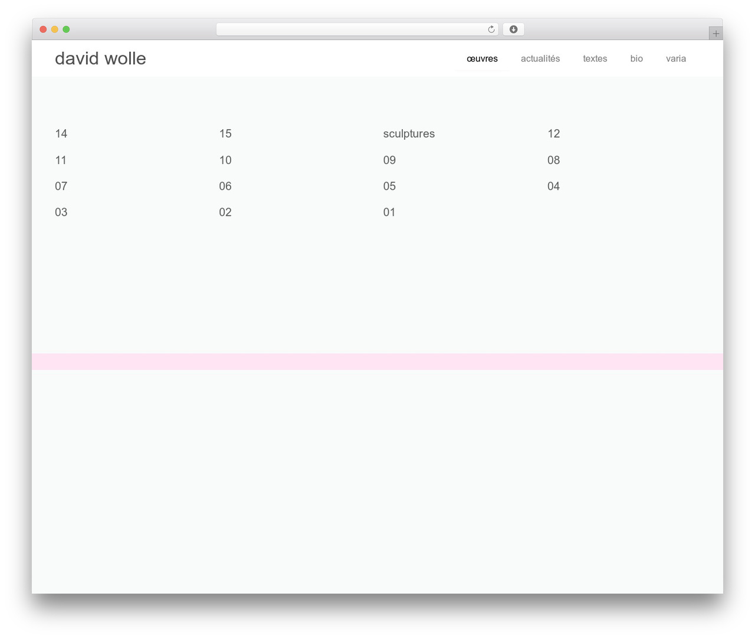Open the 02 works link
755x639 pixels.
pos(225,212)
